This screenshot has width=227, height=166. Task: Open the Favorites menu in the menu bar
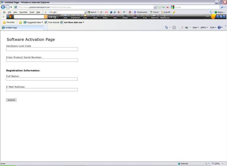23,12
